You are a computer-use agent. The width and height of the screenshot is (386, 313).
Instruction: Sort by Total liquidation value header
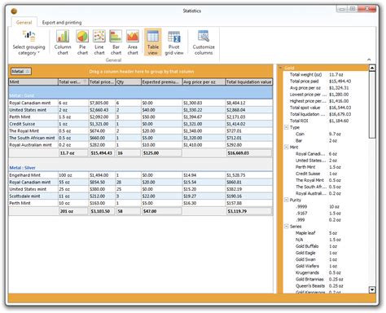coord(249,82)
